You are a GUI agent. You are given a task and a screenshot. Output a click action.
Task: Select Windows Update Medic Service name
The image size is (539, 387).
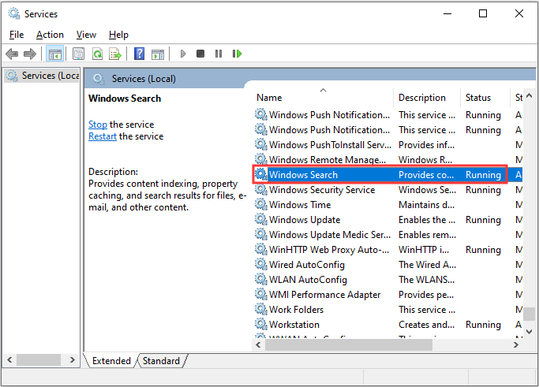[330, 235]
